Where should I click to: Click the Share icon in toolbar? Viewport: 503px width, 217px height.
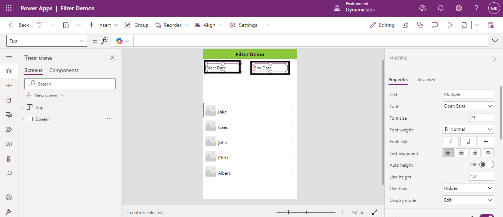click(x=405, y=25)
